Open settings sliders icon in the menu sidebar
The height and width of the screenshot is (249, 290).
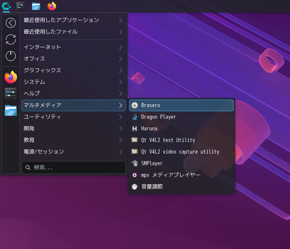(11, 93)
